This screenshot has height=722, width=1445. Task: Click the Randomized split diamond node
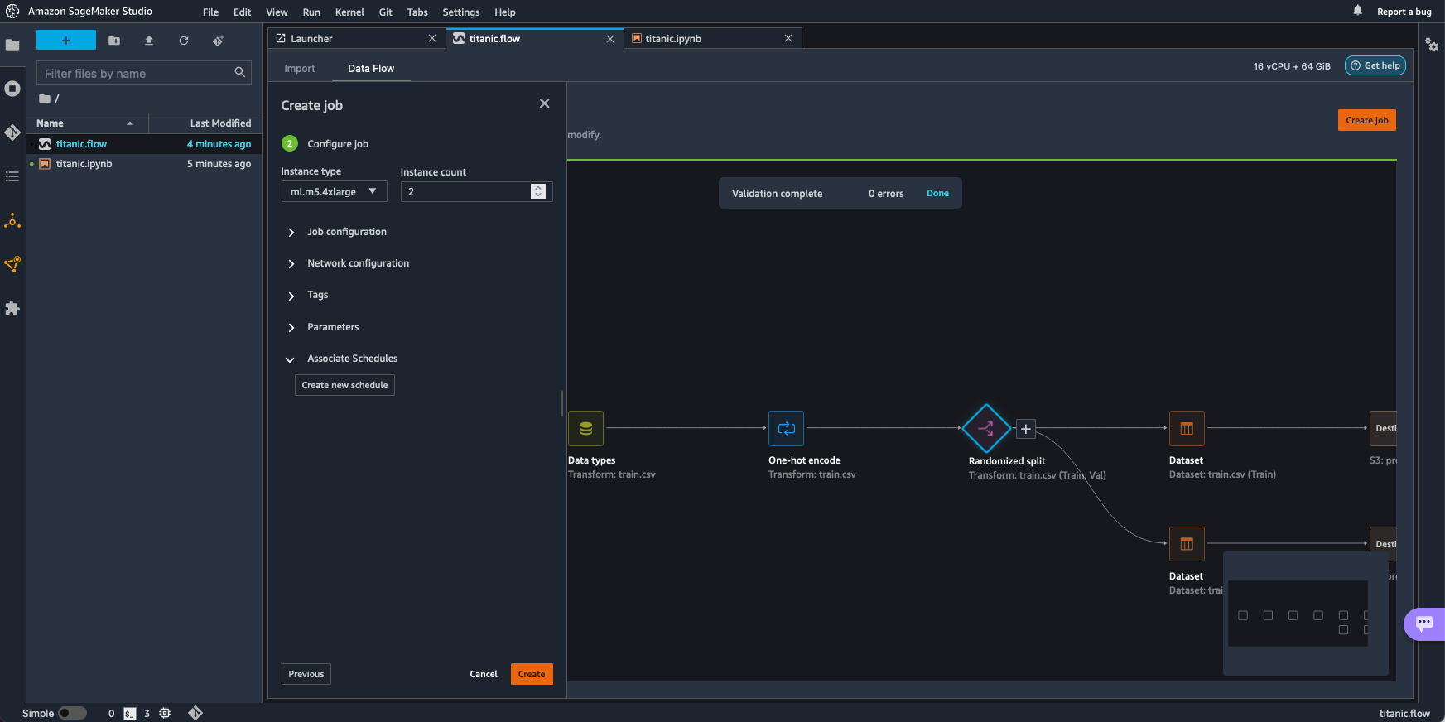pos(985,428)
